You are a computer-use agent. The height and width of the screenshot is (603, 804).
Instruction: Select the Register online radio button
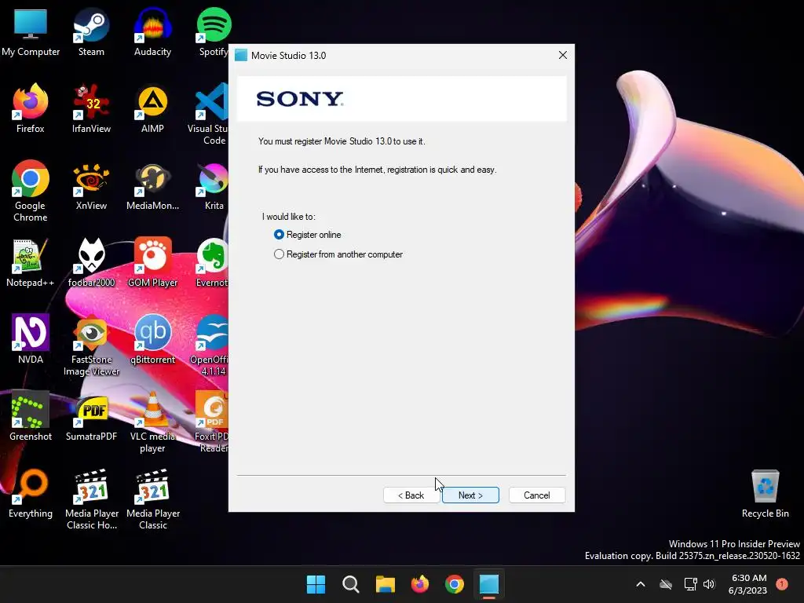pos(279,234)
